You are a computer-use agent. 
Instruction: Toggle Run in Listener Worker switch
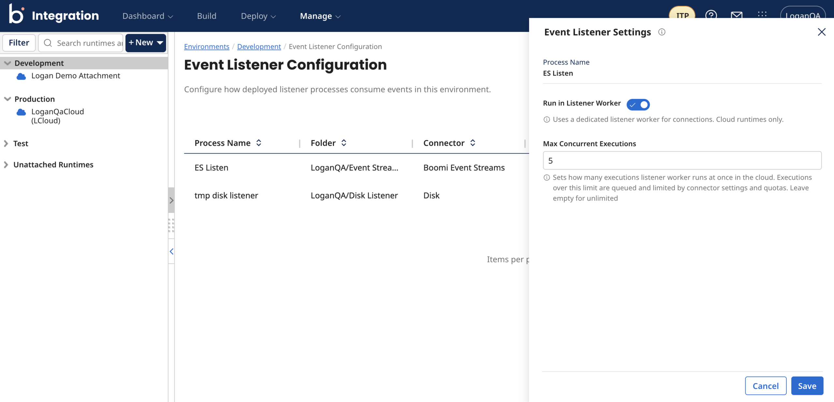point(638,104)
